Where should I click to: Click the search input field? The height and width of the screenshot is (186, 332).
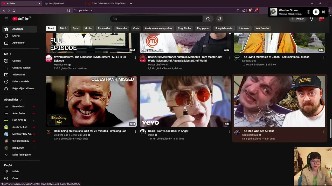pos(156,19)
